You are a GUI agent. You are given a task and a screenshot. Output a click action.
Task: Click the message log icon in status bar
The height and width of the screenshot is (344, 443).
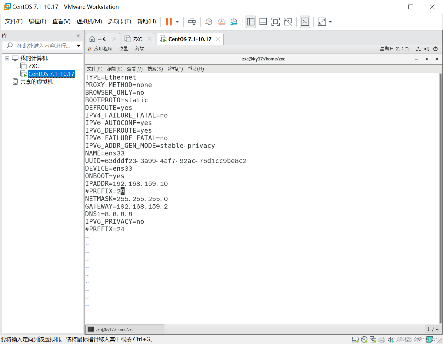pyautogui.click(x=429, y=339)
